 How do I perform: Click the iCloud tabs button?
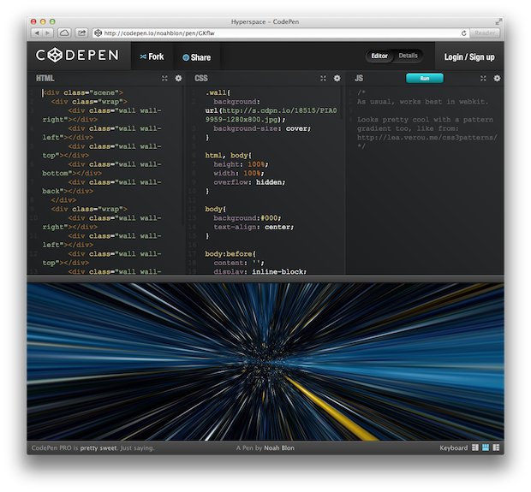coord(64,33)
